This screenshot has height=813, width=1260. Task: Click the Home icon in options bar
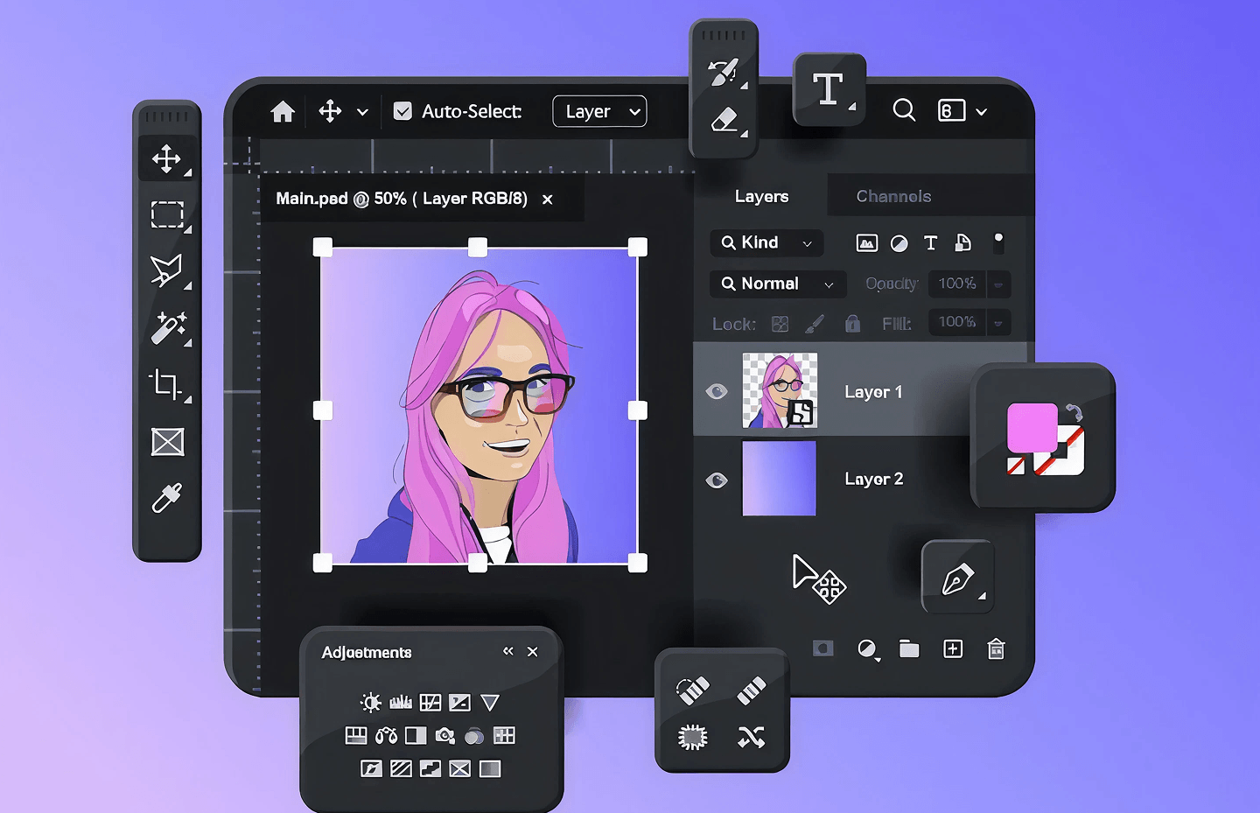tap(283, 111)
